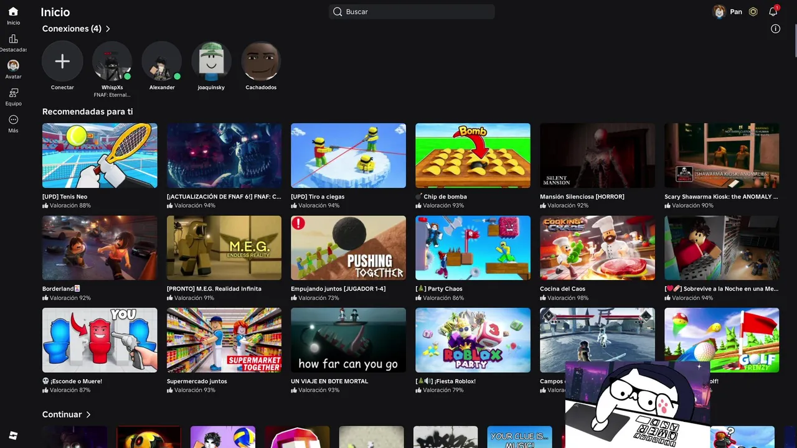This screenshot has height=448, width=797.
Task: Open Pushing Together game thumbnail
Action: click(348, 248)
